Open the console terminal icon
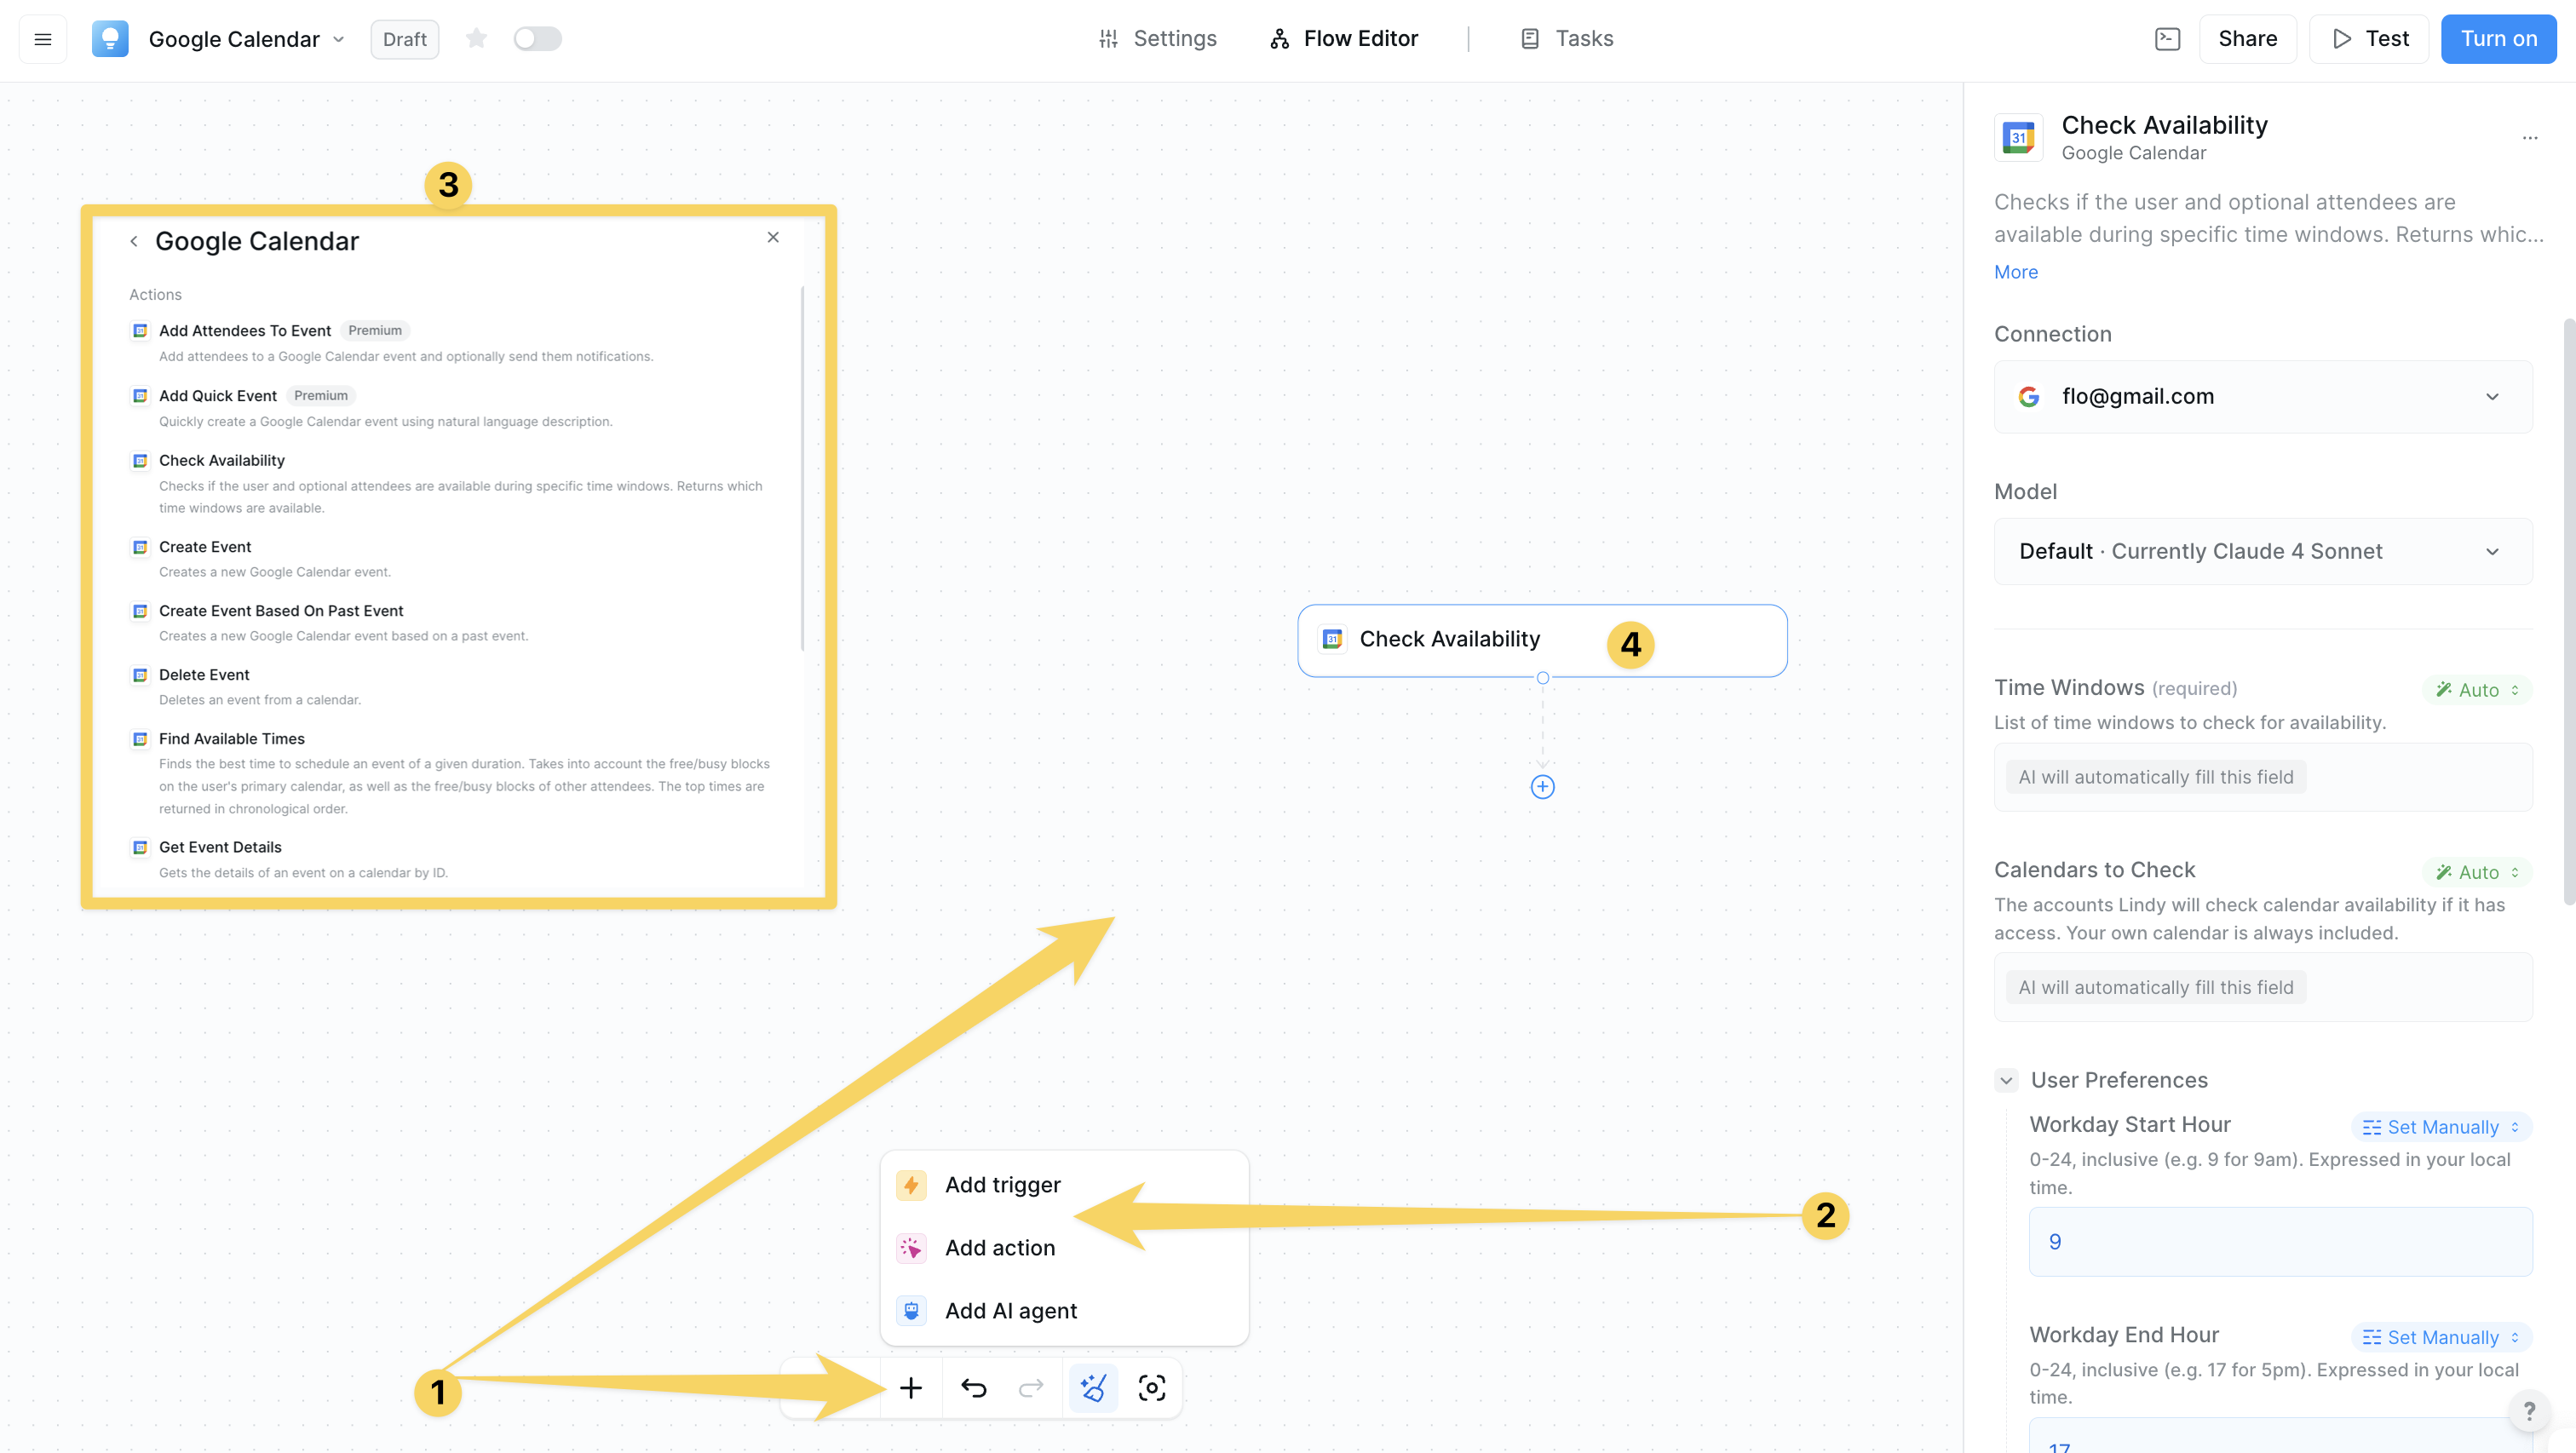Viewport: 2576px width, 1453px height. click(2167, 39)
